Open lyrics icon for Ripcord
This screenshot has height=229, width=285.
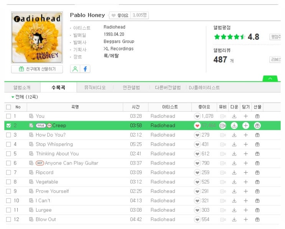pyautogui.click(x=31, y=172)
